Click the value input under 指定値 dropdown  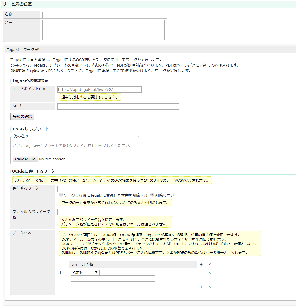pyautogui.click(x=113, y=278)
